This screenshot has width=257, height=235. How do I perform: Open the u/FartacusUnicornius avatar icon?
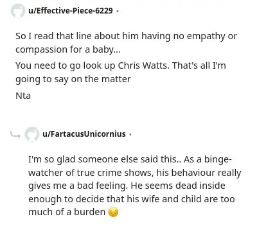(32, 134)
